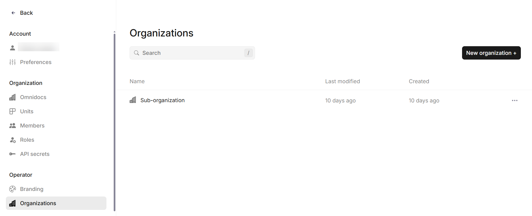Open the Organizations sidebar item
The width and height of the screenshot is (532, 216).
56,203
